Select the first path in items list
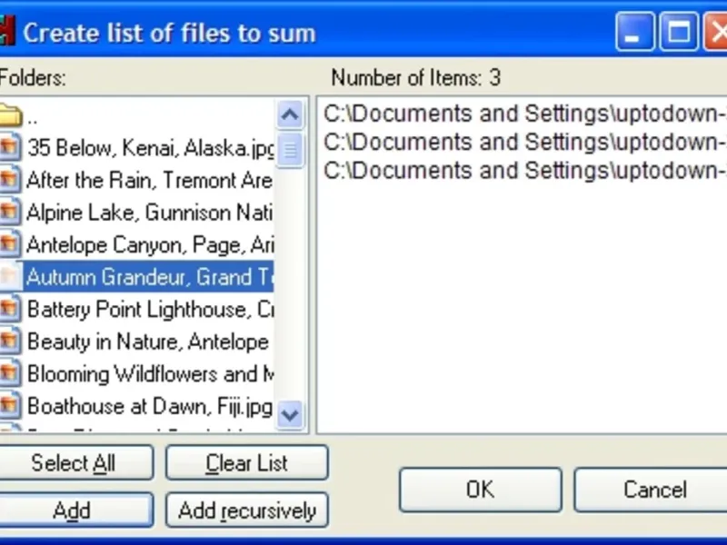 524,114
